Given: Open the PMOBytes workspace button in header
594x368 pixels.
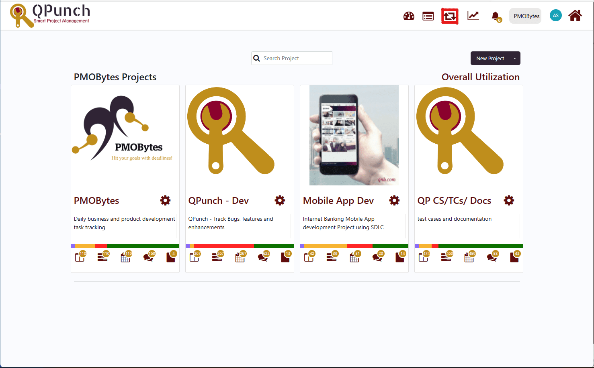Looking at the screenshot, I should tap(526, 16).
